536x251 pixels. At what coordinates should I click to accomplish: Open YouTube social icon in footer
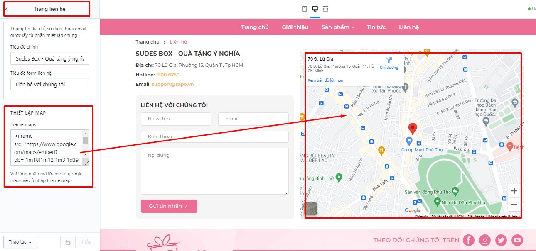[x=517, y=240]
